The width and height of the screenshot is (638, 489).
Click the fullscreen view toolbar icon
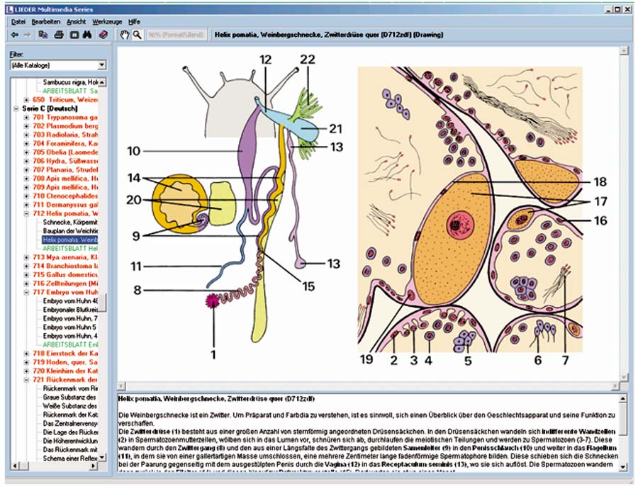[74, 34]
